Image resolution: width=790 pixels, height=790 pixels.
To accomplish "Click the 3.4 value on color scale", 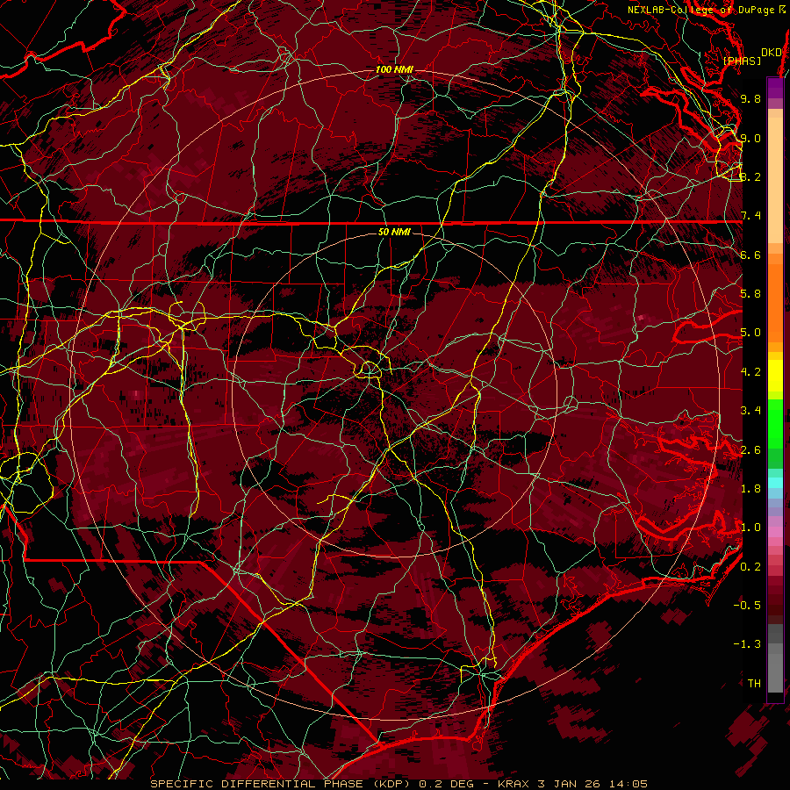I will tap(750, 411).
